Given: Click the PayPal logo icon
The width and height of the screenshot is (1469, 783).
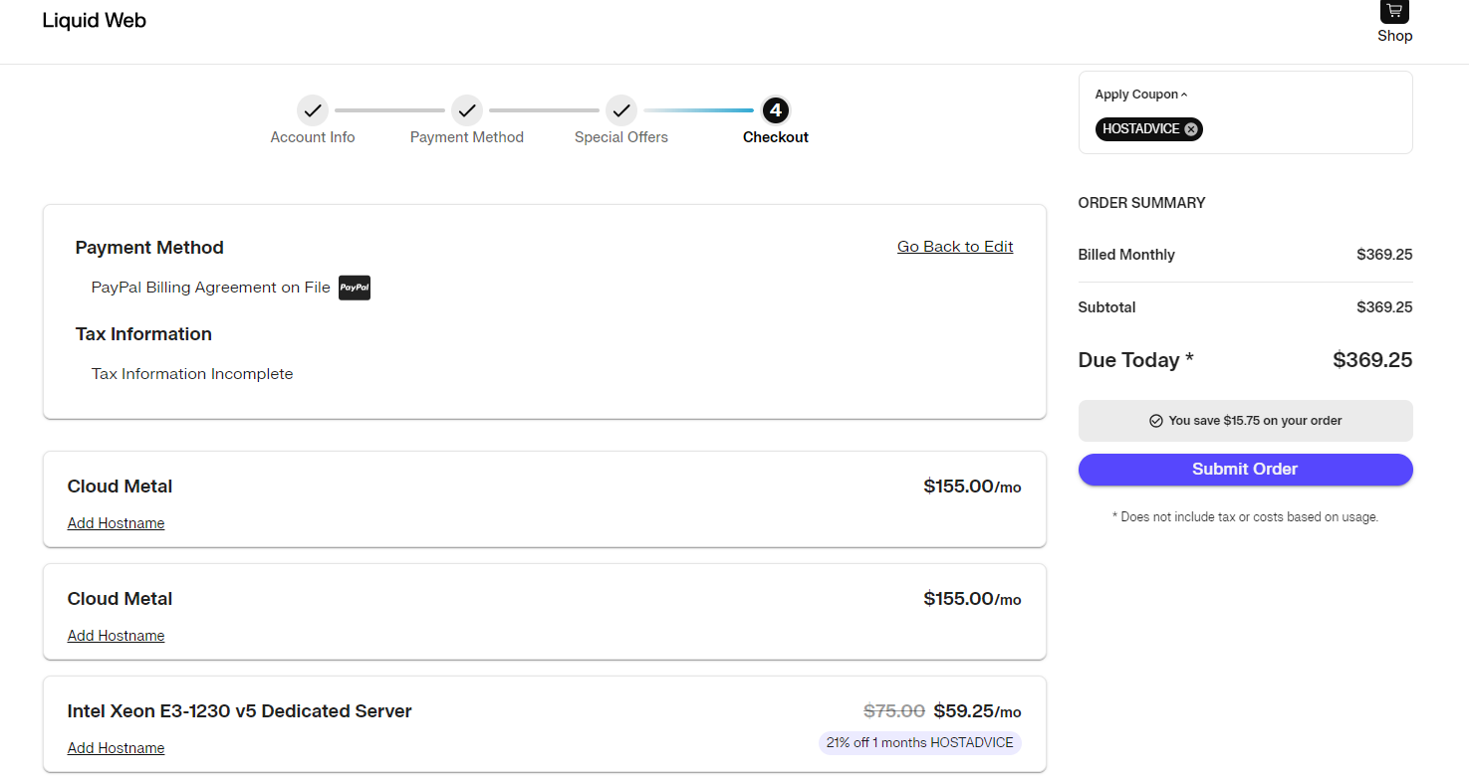Looking at the screenshot, I should click(355, 288).
